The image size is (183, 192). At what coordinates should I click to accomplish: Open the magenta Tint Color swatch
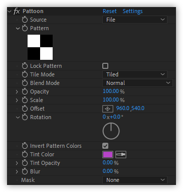click(108, 154)
